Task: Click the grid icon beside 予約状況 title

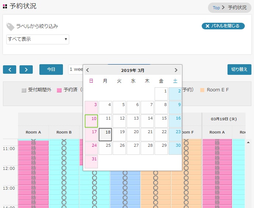Action: (x=5, y=6)
